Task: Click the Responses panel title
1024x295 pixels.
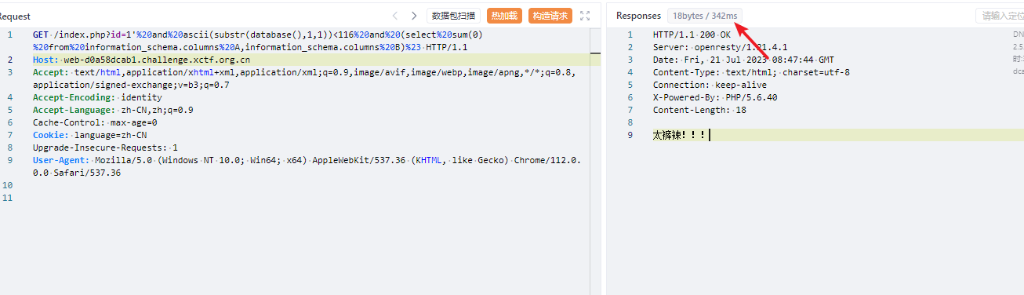Action: 638,16
